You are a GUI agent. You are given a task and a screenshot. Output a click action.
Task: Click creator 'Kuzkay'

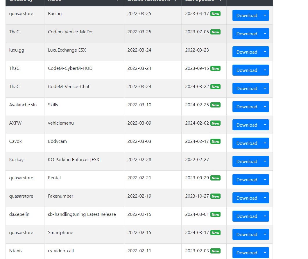(16, 160)
